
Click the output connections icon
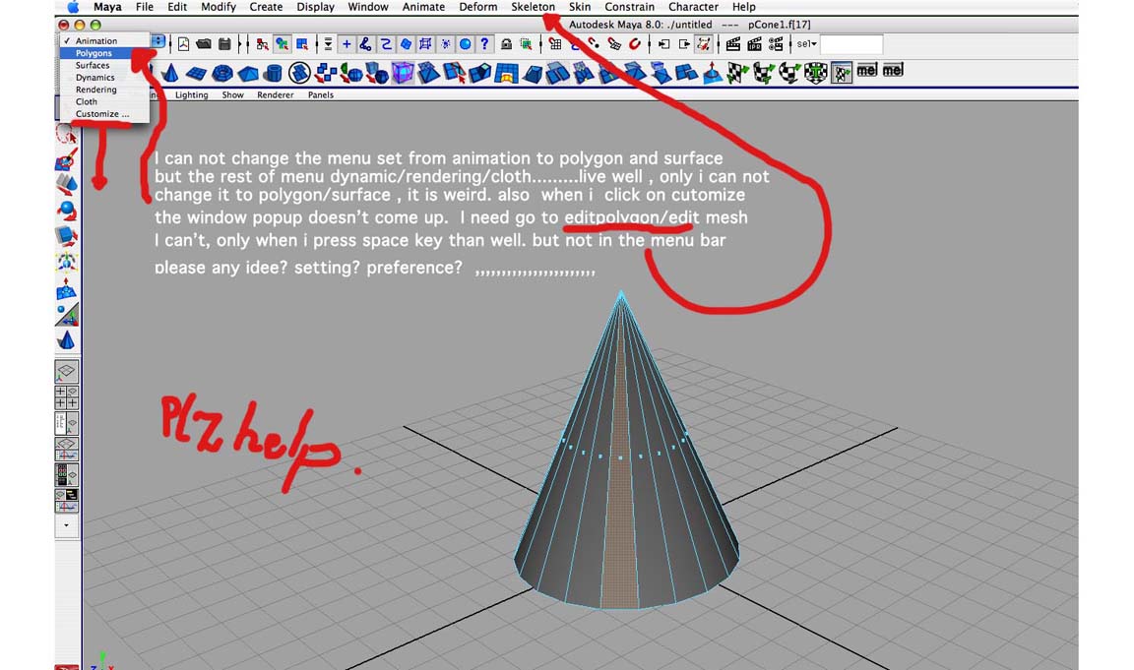pyautogui.click(x=683, y=44)
